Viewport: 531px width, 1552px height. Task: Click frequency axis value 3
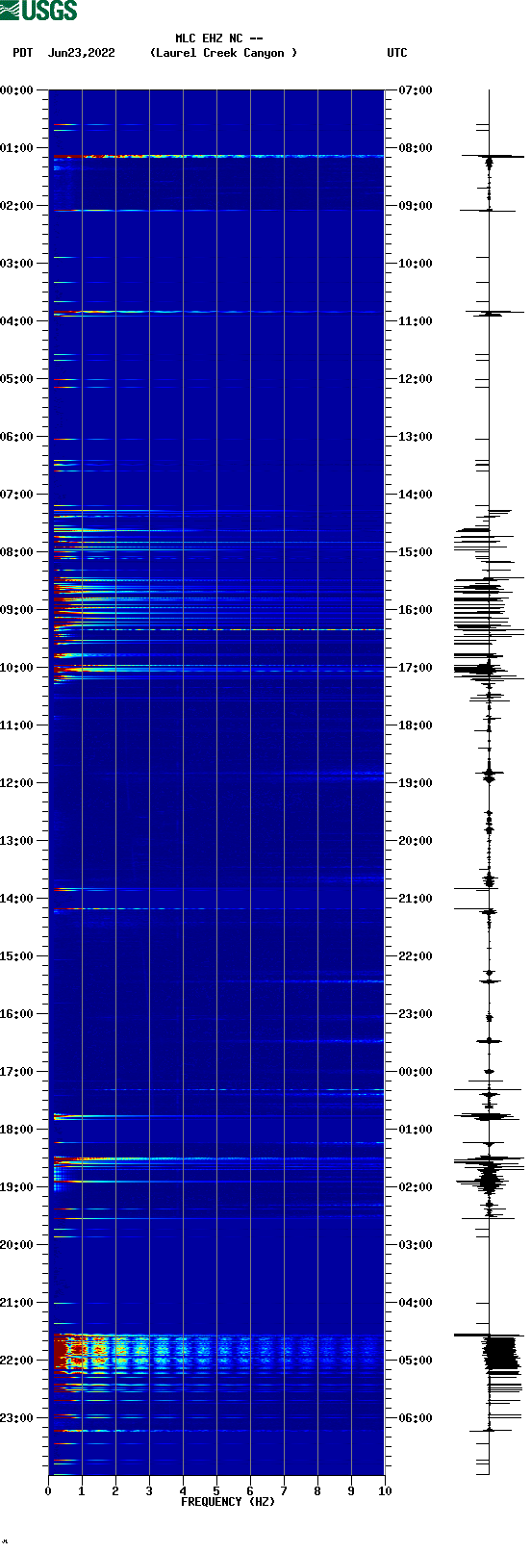pyautogui.click(x=149, y=1491)
